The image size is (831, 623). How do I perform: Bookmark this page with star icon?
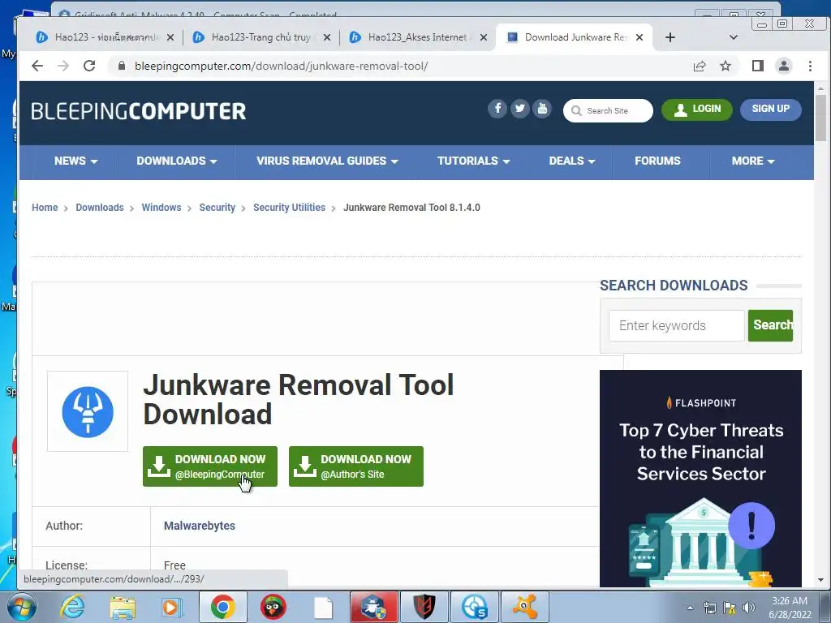(726, 66)
